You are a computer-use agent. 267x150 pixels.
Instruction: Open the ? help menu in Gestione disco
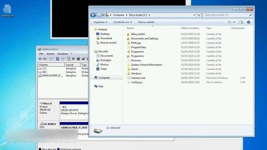[72, 54]
